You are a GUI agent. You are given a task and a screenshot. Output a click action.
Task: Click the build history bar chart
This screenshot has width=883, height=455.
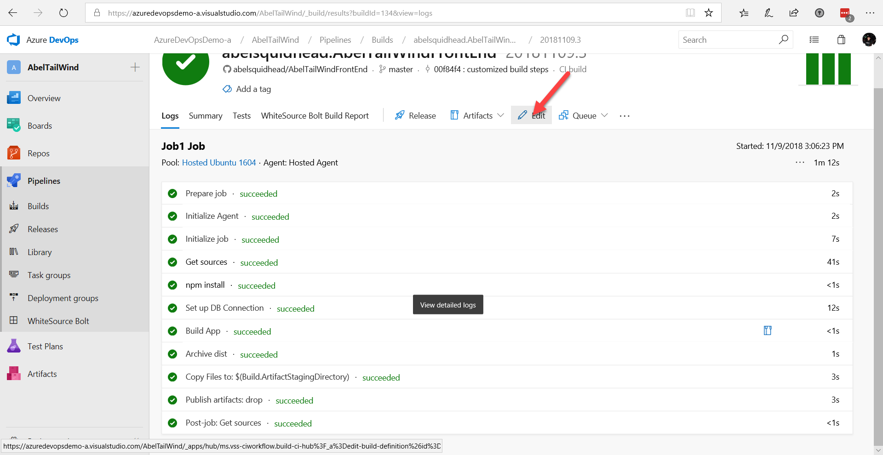pos(828,69)
